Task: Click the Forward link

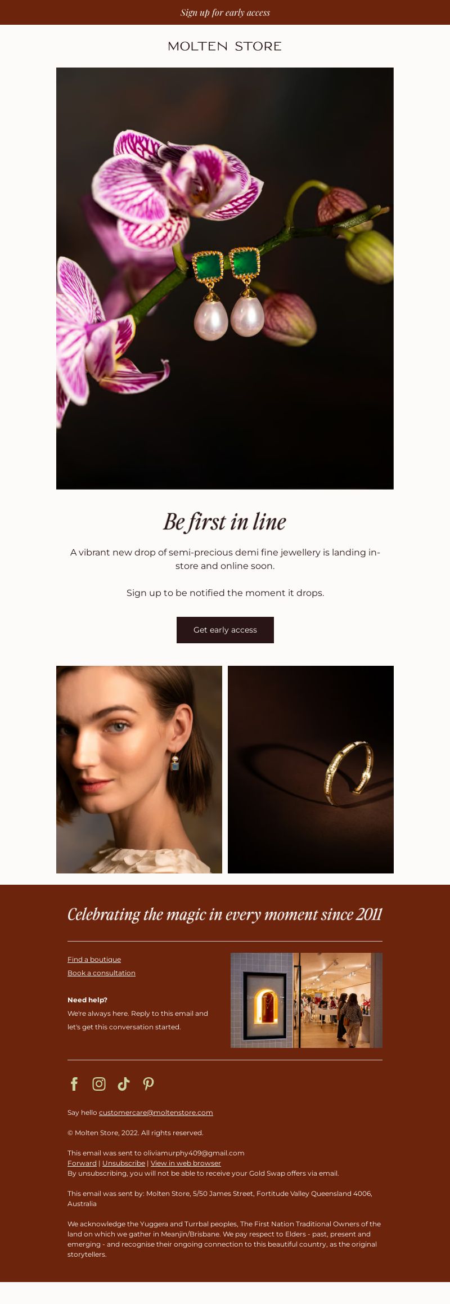Action: tap(82, 1163)
